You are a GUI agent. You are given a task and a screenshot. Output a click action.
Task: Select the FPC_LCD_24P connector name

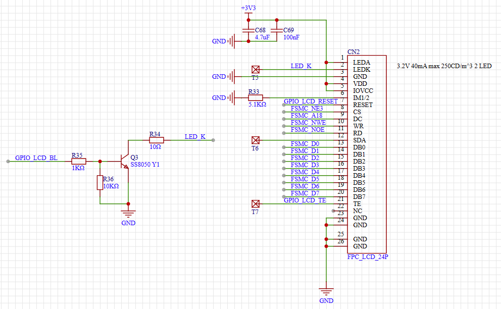(x=368, y=257)
